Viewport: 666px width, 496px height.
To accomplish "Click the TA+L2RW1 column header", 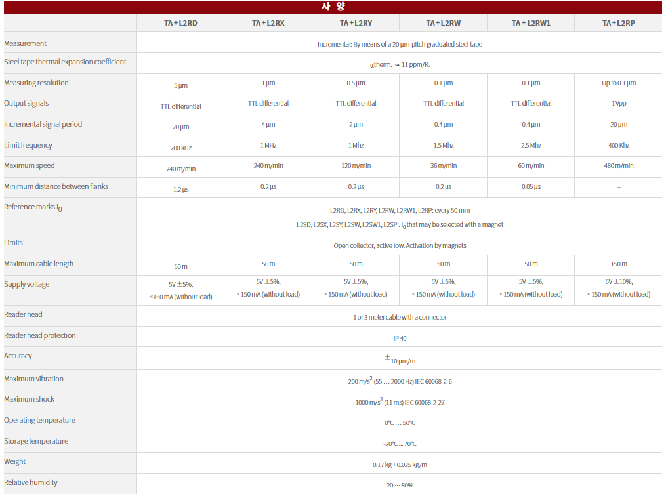I will 531,23.
